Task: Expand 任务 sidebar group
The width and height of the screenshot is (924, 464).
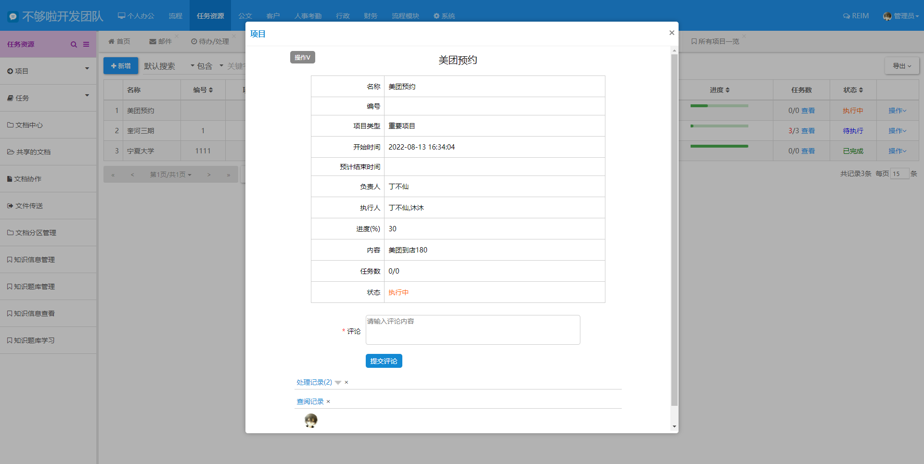Action: [x=48, y=98]
